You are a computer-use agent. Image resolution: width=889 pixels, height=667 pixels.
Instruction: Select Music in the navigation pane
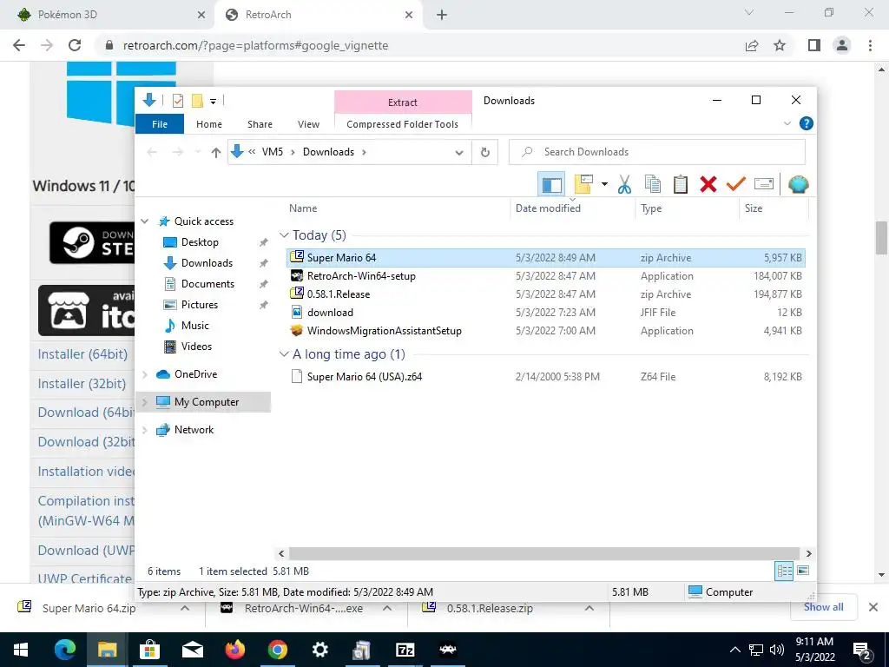click(x=195, y=326)
